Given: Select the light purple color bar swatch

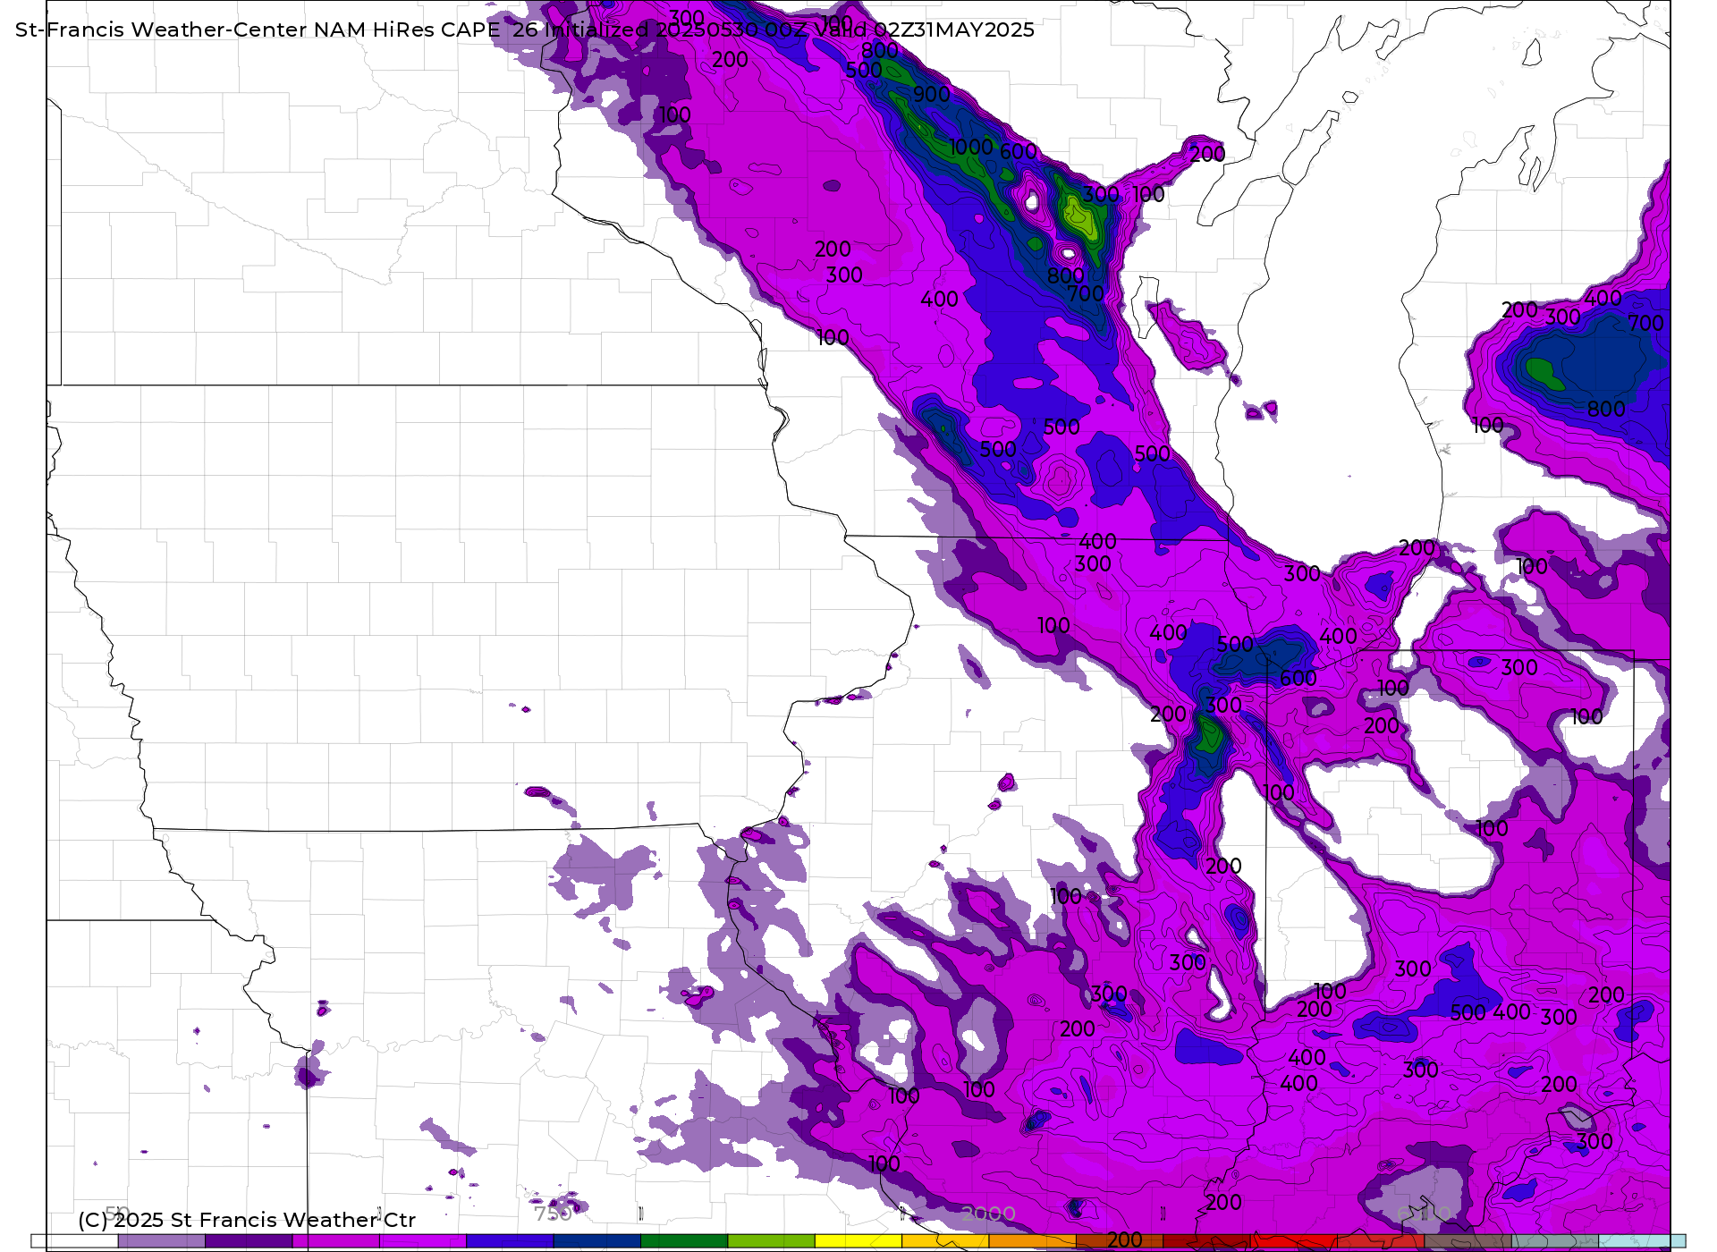Looking at the screenshot, I should point(162,1241).
